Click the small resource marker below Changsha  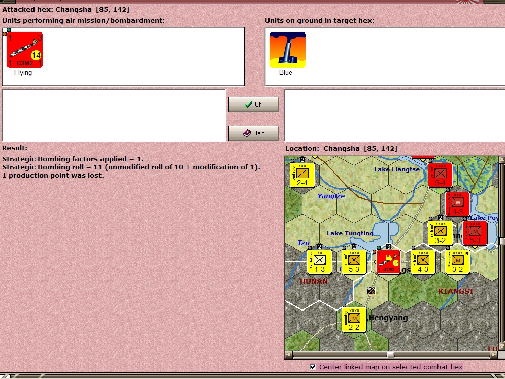coord(371,291)
